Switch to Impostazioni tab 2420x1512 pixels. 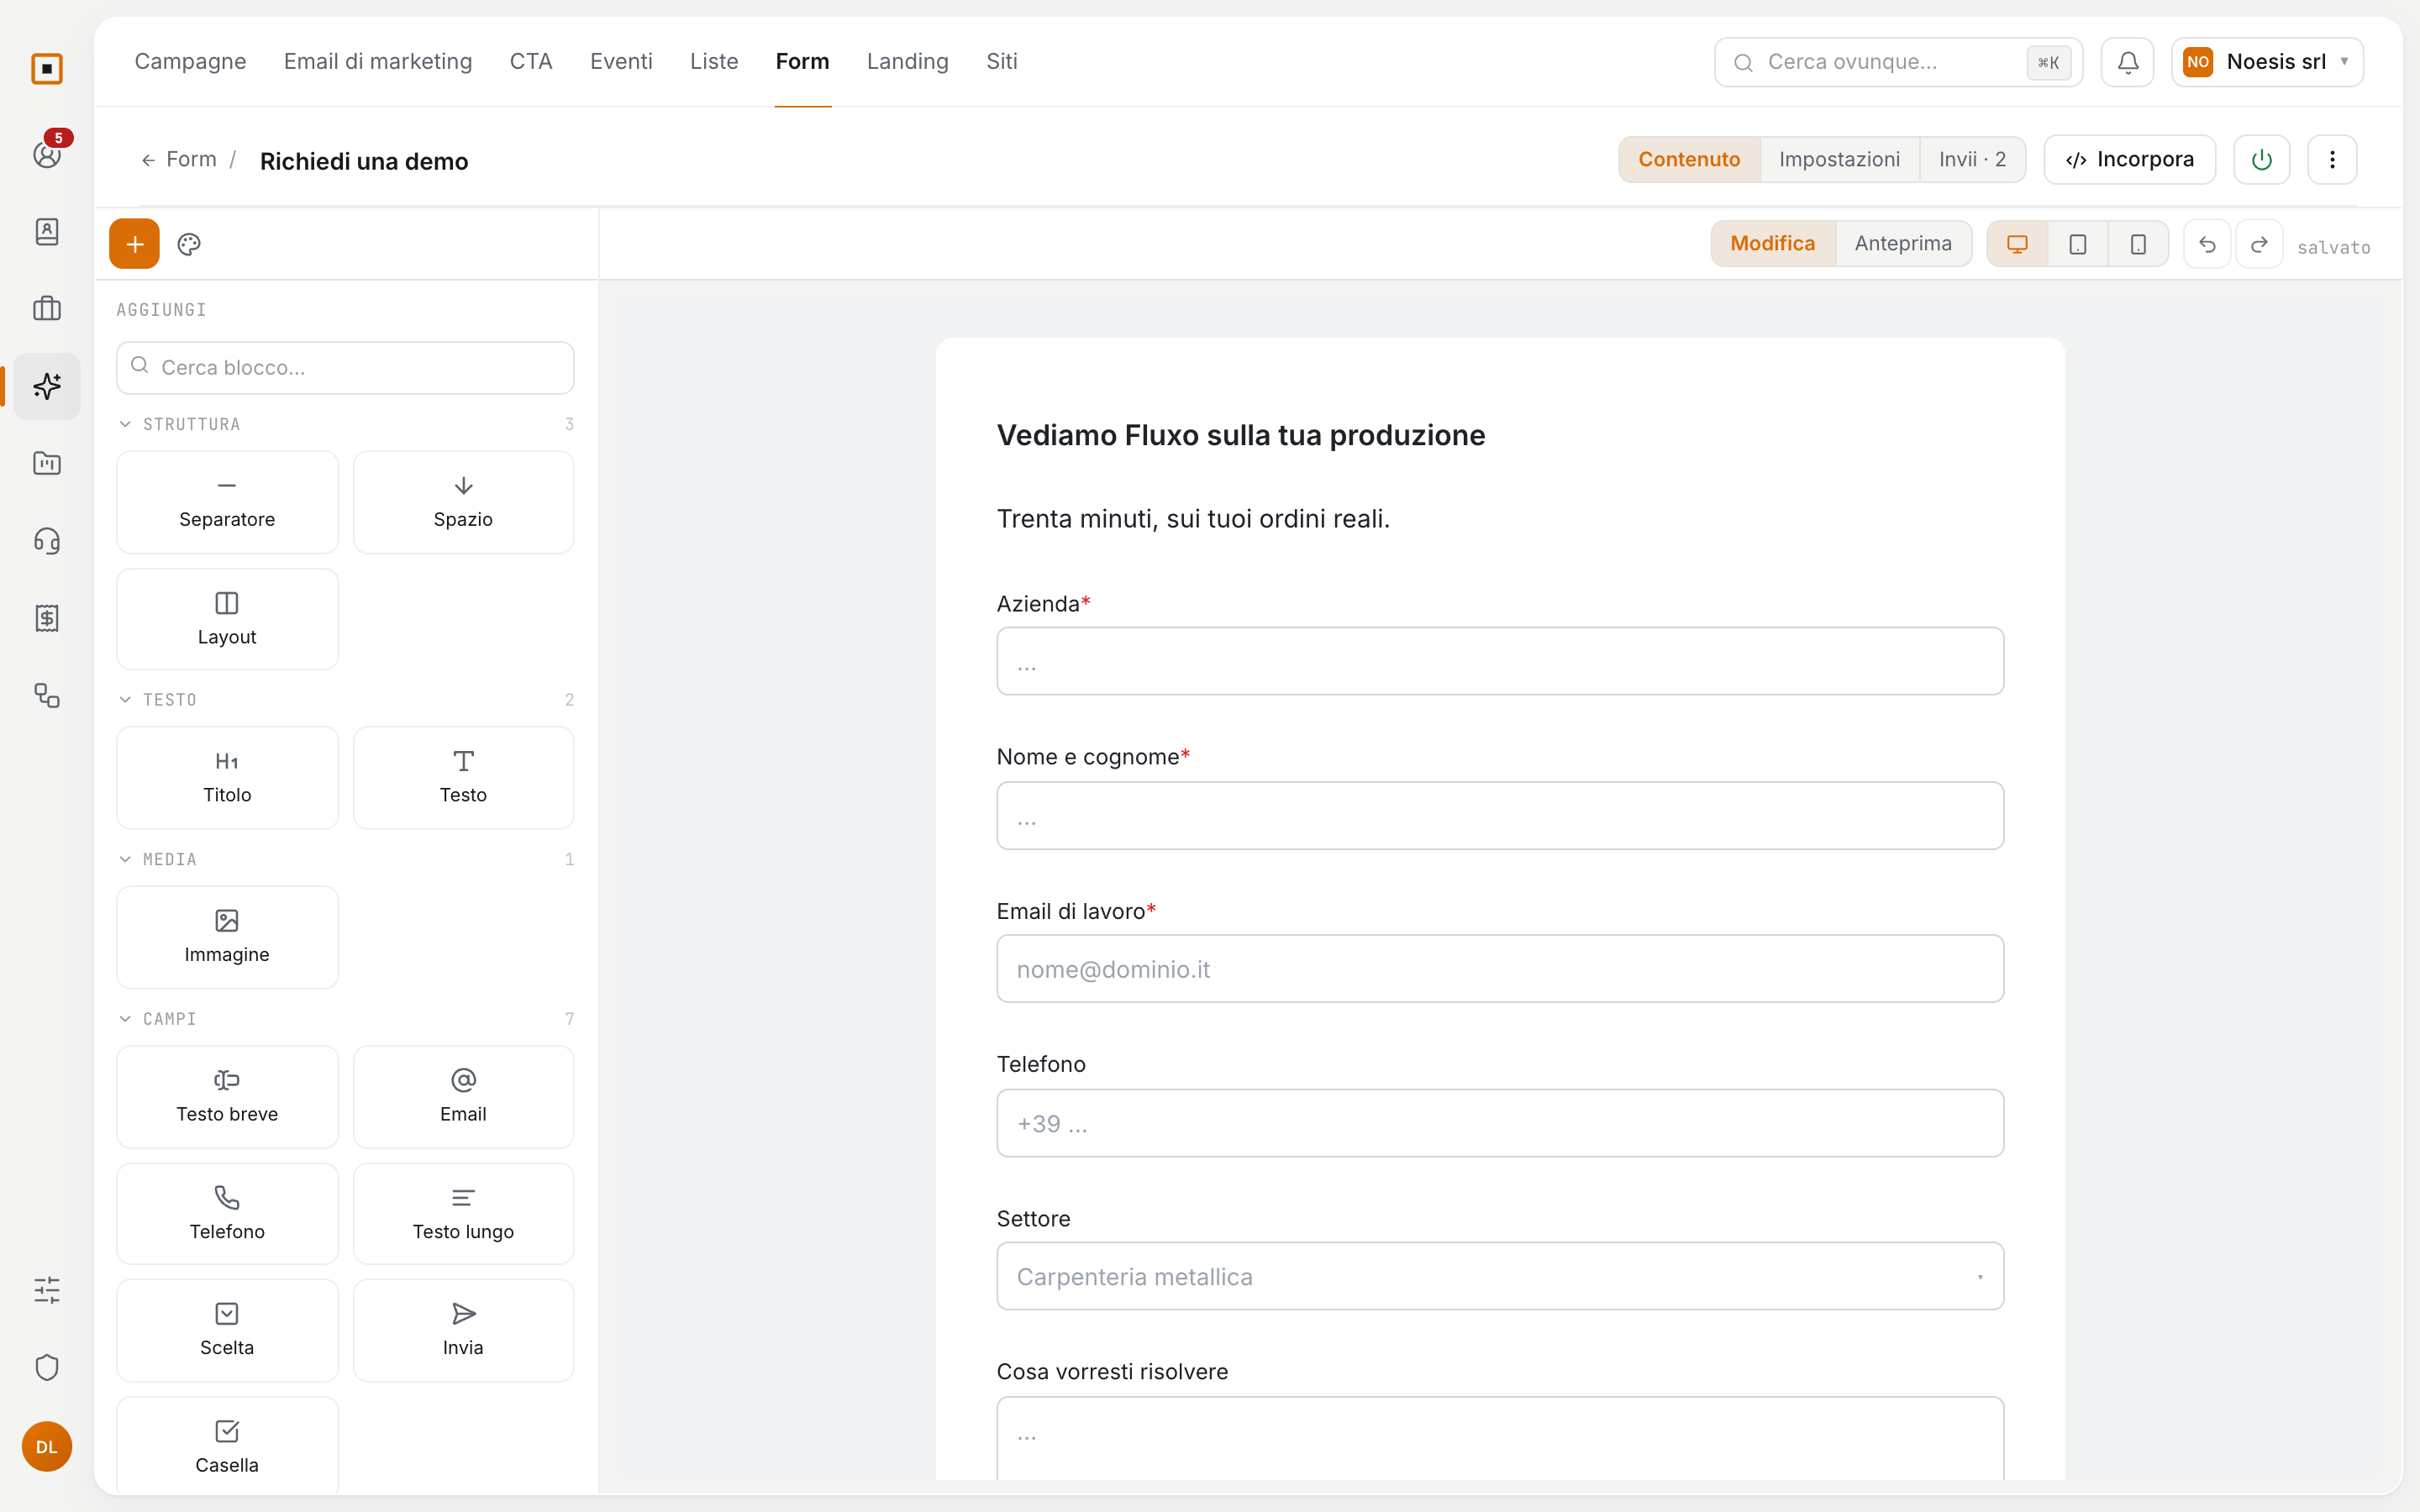point(1839,160)
